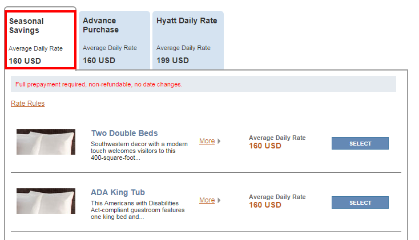The image size is (419, 240).
Task: Open the Two Double Beds room title
Action: 124,133
